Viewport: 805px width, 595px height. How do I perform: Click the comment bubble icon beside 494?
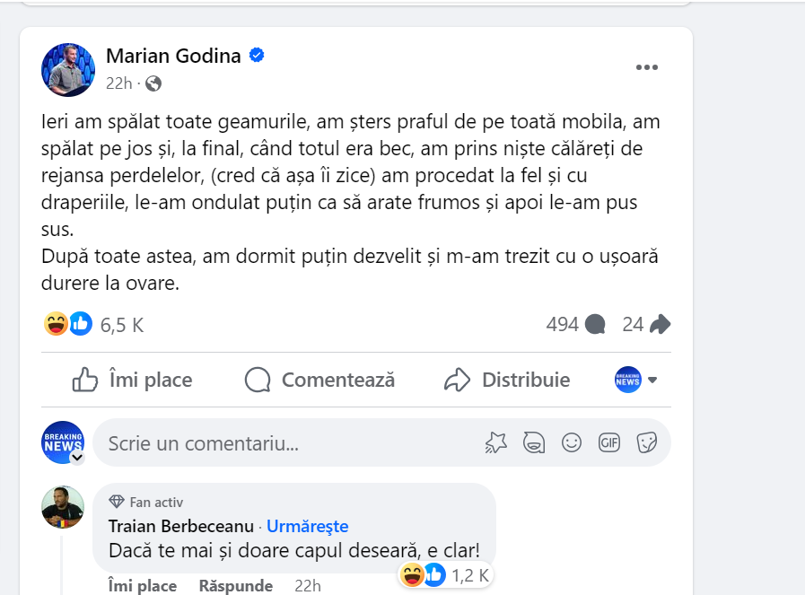coord(595,324)
